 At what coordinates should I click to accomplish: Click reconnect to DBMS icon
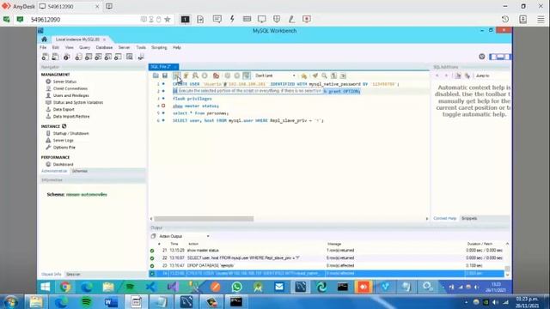[141, 57]
